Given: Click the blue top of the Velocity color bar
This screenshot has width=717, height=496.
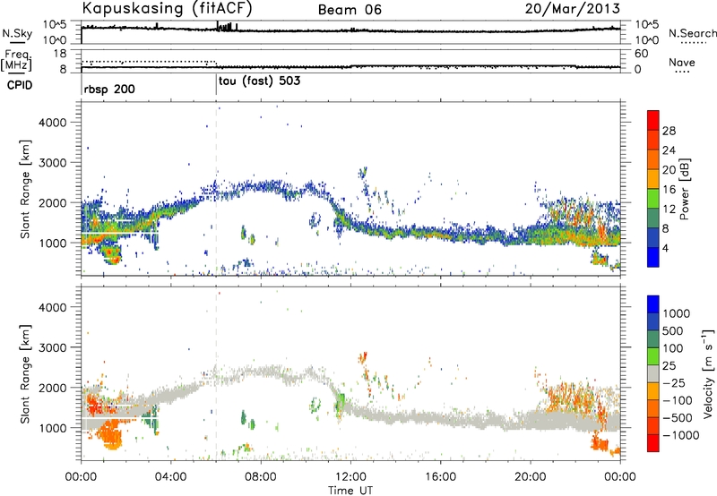Looking at the screenshot, I should [653, 304].
